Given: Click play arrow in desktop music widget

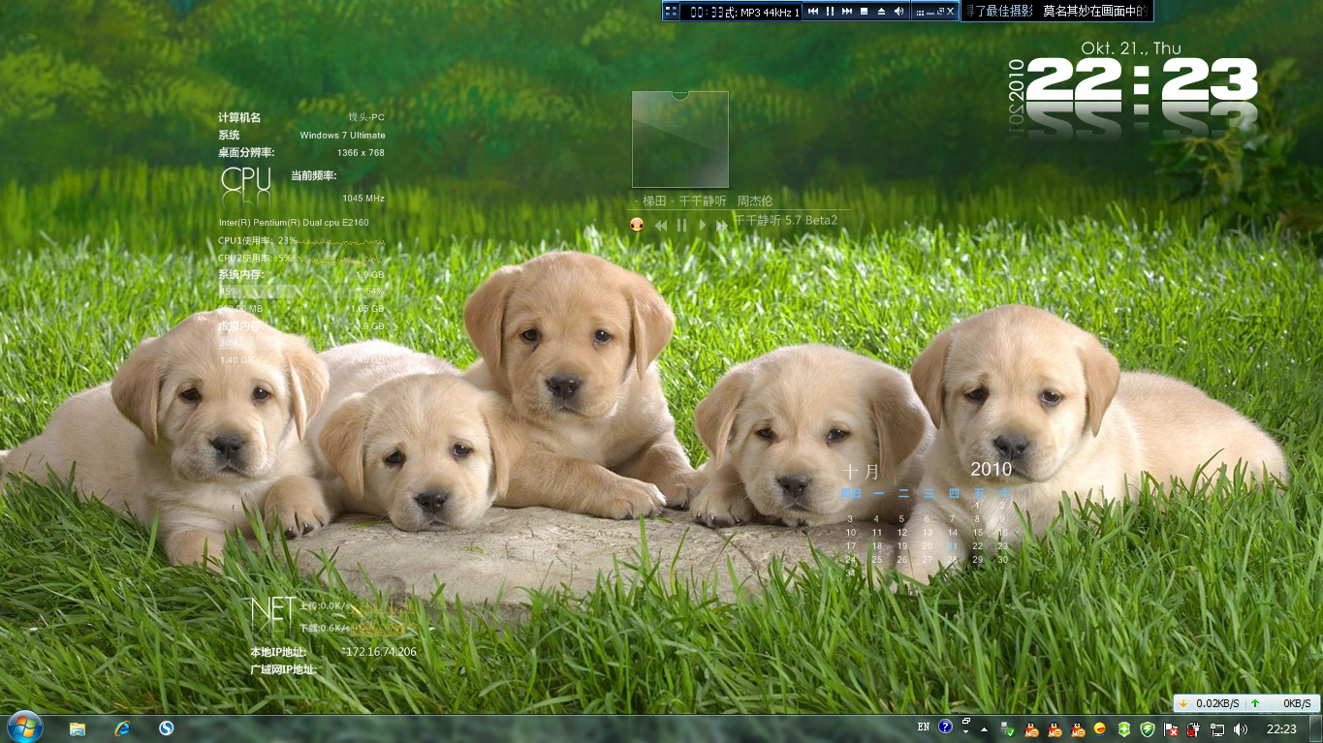Looking at the screenshot, I should [702, 225].
